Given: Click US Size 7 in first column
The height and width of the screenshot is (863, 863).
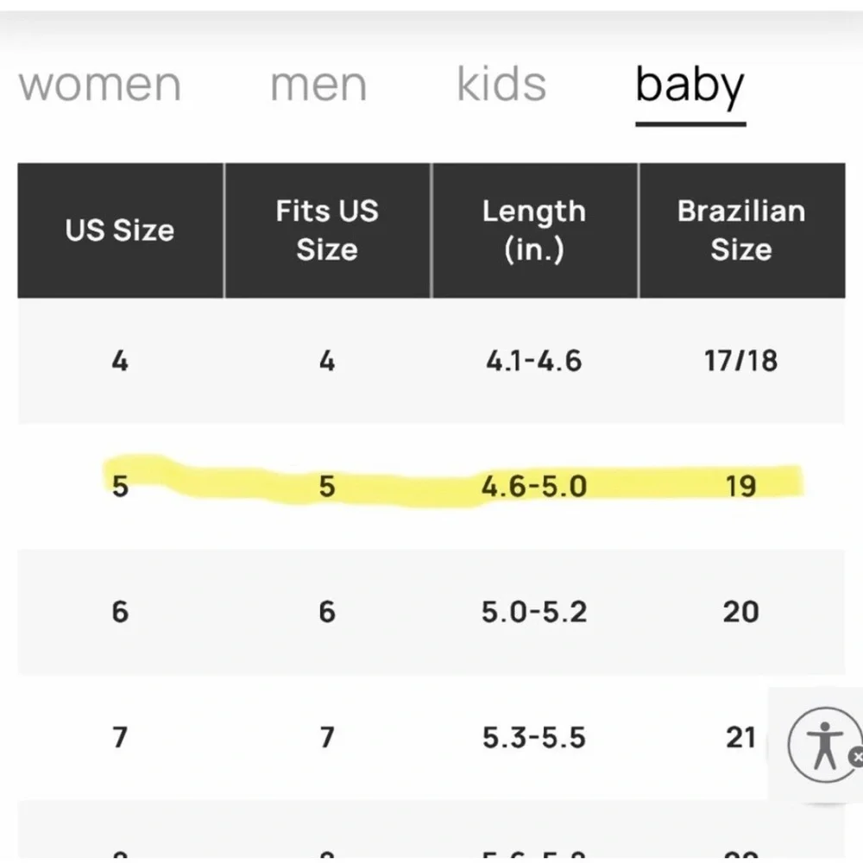Looking at the screenshot, I should (x=120, y=738).
